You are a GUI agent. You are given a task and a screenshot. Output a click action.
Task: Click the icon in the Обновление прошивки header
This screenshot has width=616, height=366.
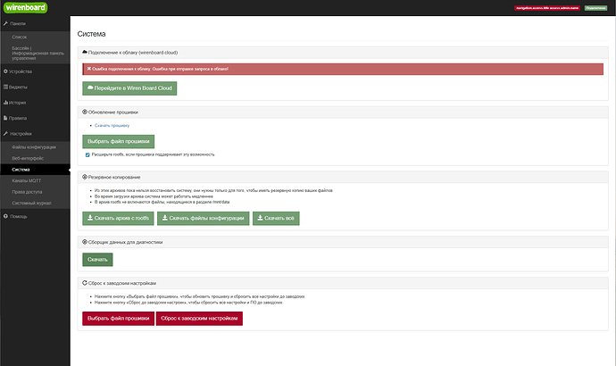point(85,112)
